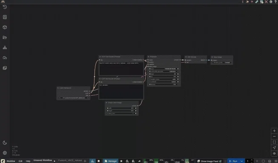Open the Manager button
This screenshot has height=163, width=278.
111,161
